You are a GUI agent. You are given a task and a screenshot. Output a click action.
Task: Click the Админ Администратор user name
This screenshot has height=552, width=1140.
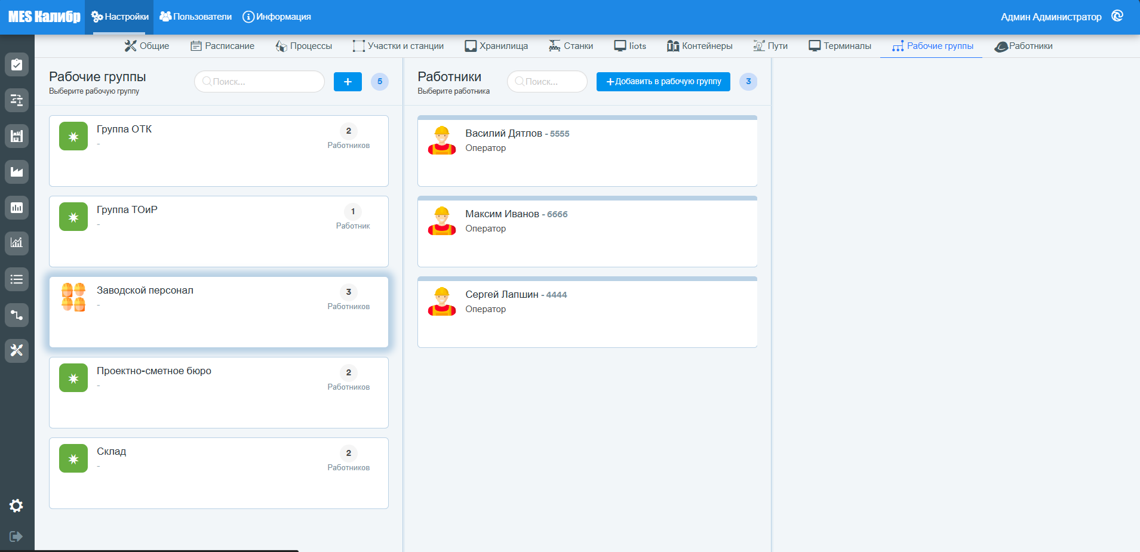click(x=1051, y=17)
